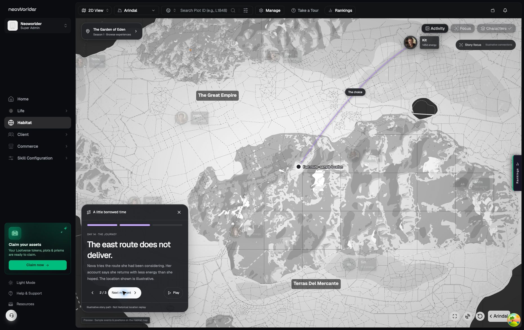Click the story path icon in panel header
524x330 pixels.
[89, 212]
